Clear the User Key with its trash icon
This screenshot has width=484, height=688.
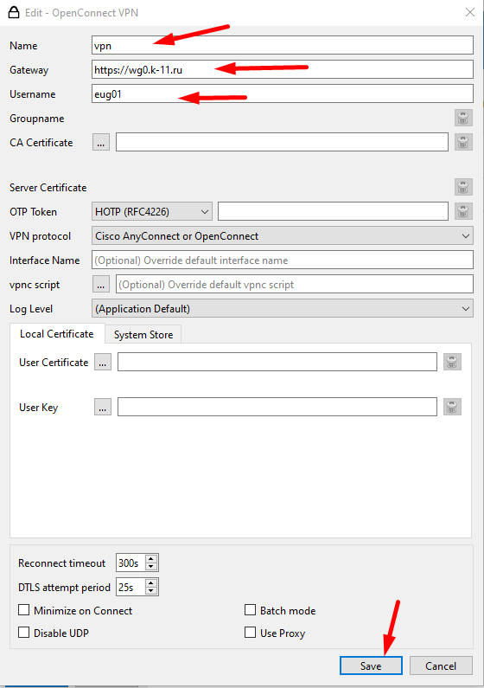point(453,407)
